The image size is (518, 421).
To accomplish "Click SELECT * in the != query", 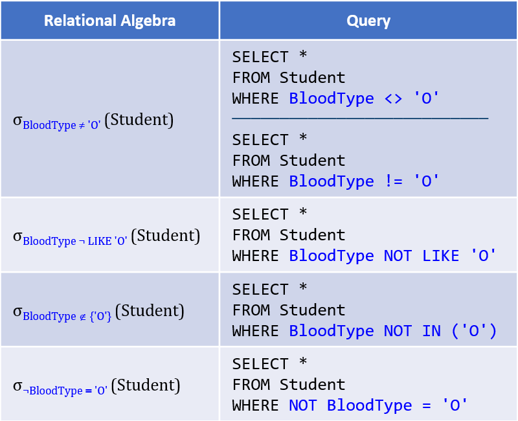I will tap(269, 139).
